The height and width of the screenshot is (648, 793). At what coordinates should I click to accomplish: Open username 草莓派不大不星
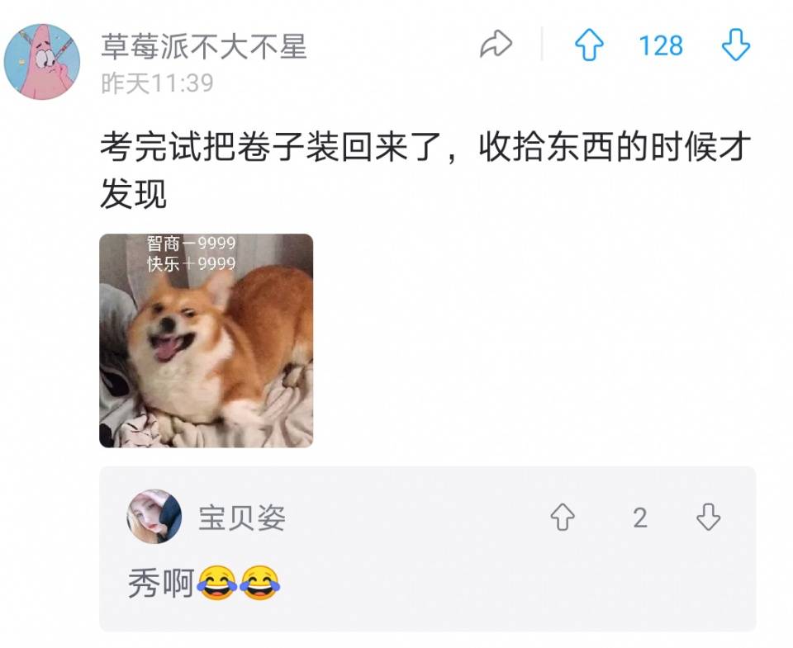click(x=204, y=46)
